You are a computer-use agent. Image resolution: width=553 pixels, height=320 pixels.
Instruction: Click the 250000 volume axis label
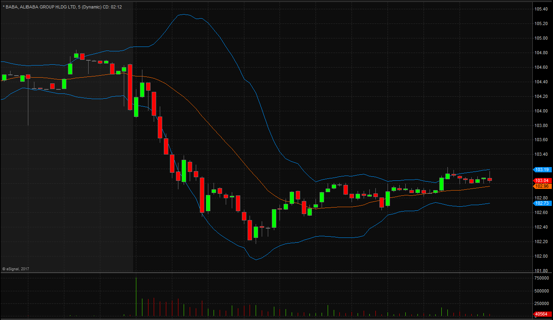pos(541,303)
